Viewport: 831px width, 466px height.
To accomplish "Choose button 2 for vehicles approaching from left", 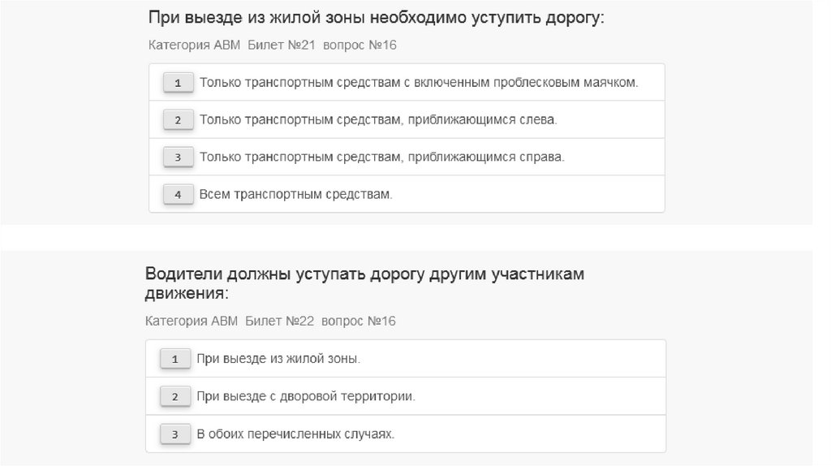I will (178, 120).
